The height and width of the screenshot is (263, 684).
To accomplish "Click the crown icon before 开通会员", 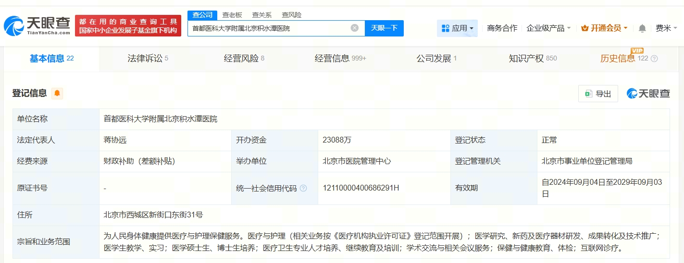I will (x=585, y=28).
